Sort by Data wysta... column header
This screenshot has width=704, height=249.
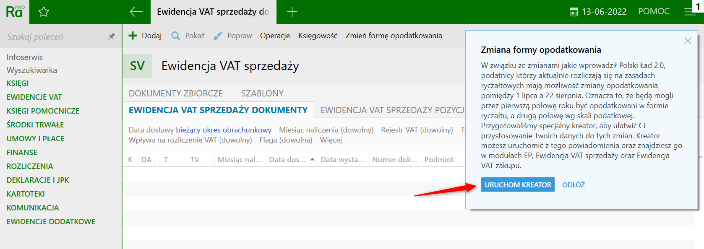[342, 159]
